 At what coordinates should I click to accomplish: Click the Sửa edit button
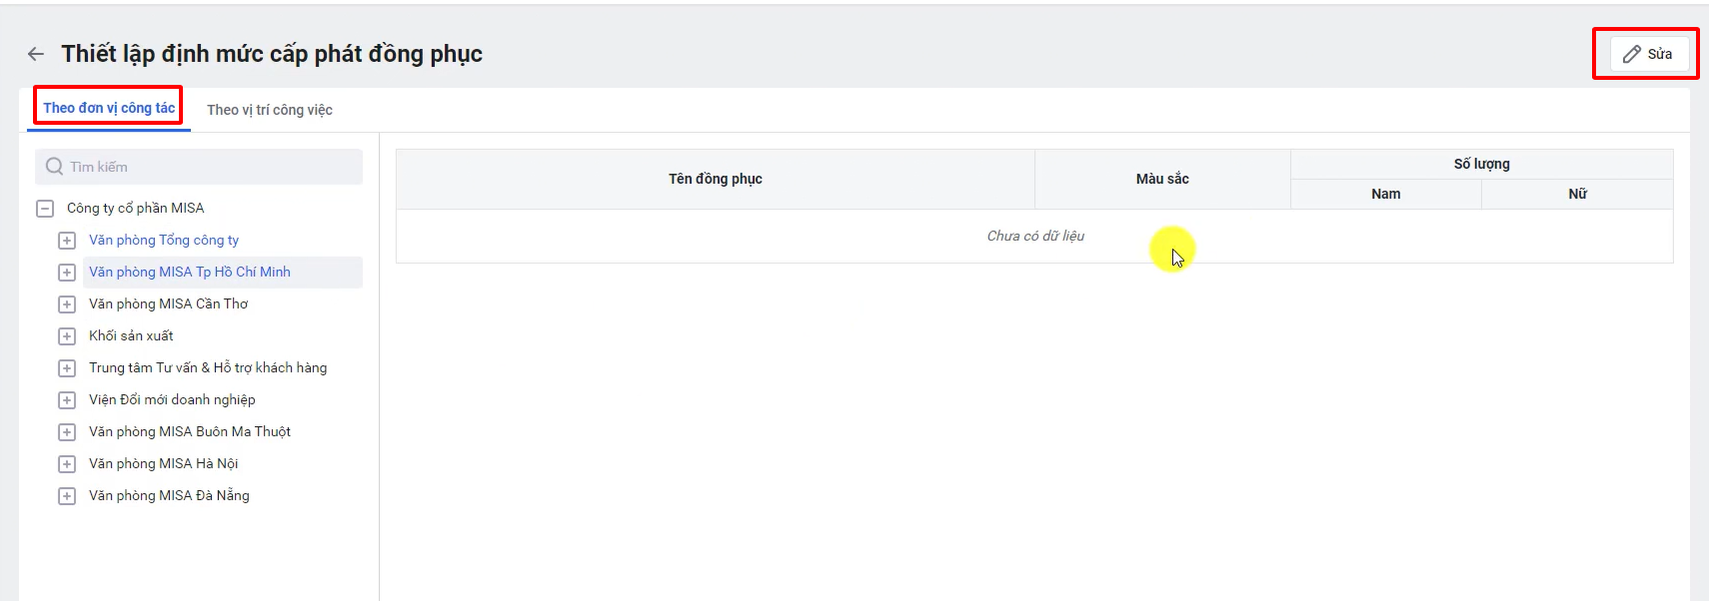point(1648,54)
